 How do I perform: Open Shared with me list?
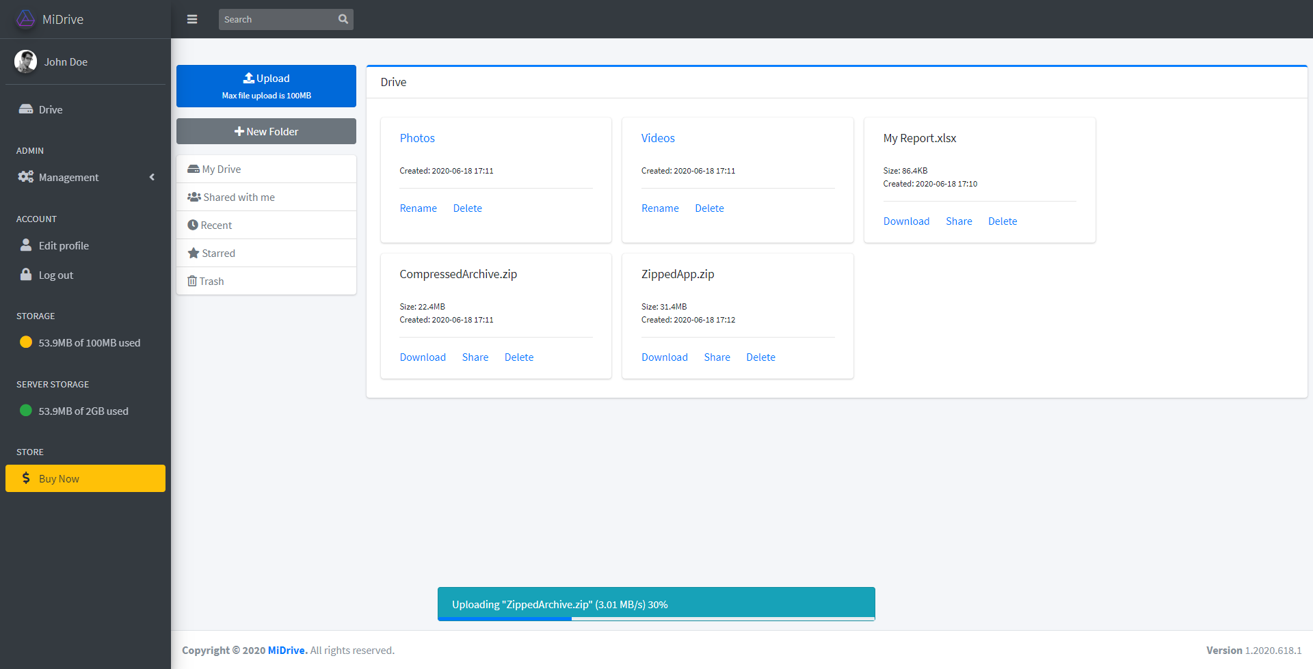(x=266, y=197)
